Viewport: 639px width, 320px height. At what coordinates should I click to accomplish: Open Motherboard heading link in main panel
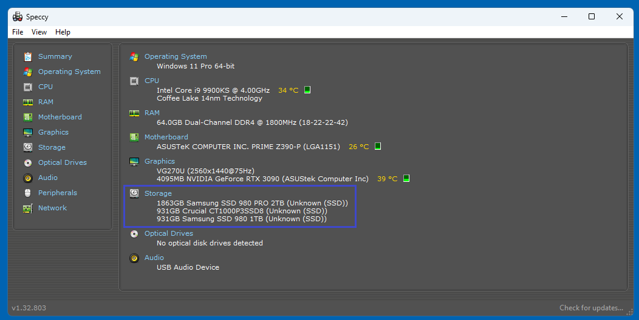(x=166, y=137)
